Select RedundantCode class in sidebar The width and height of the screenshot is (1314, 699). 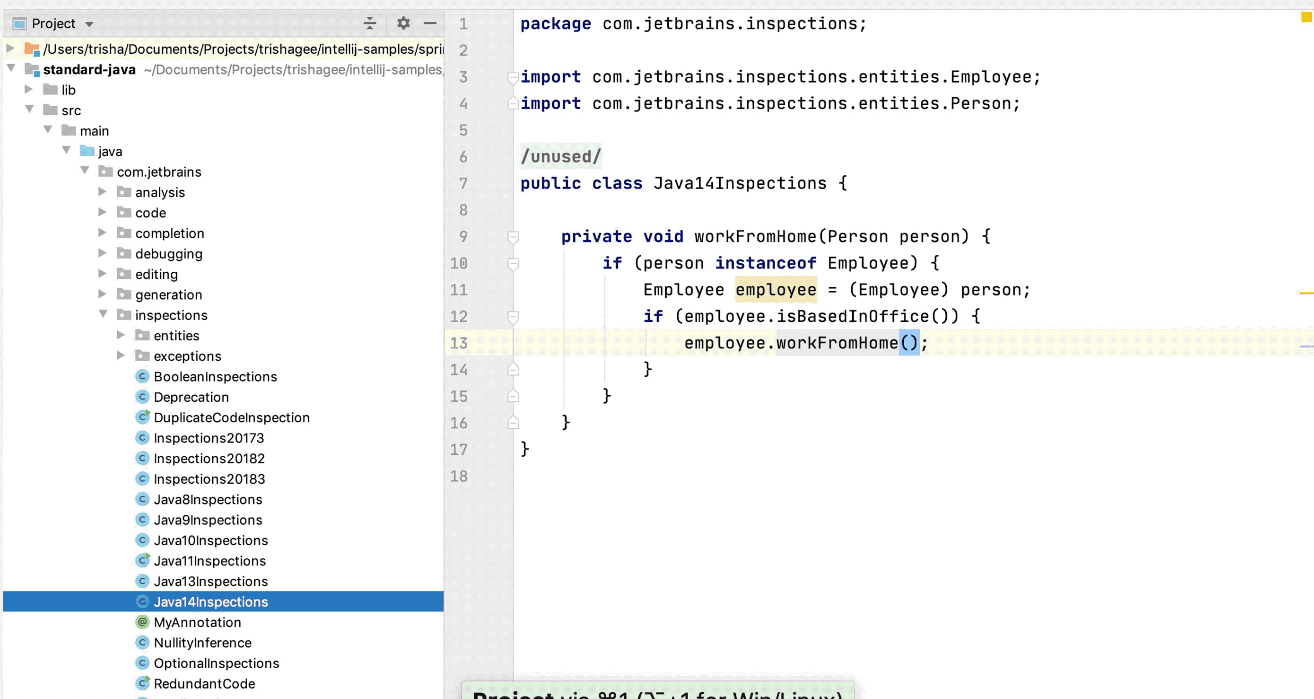pos(204,683)
